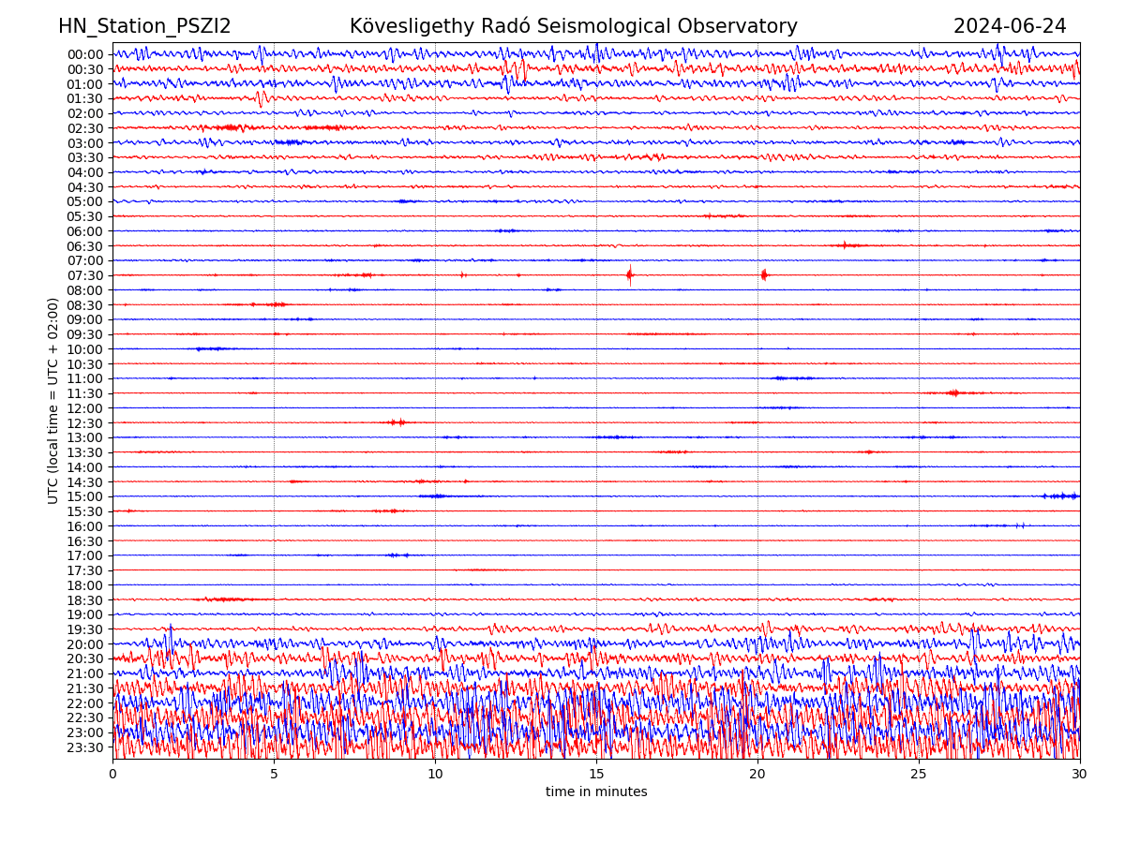Click the 00:00 row time label
Viewport: 1125px width, 843px height.
(84, 54)
